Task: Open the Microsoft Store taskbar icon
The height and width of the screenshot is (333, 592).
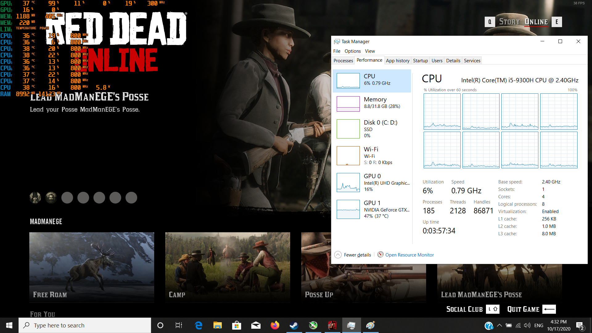Action: click(236, 325)
